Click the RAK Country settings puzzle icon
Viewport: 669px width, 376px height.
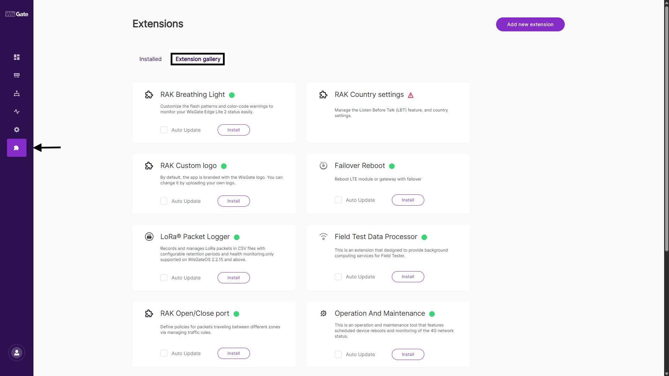[x=324, y=95]
